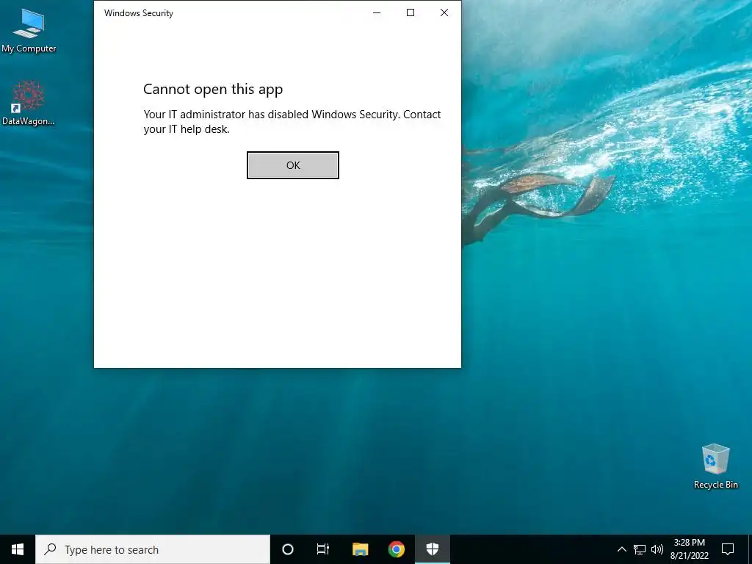Maximize the Windows Security window
Image resolution: width=752 pixels, height=564 pixels.
click(411, 13)
